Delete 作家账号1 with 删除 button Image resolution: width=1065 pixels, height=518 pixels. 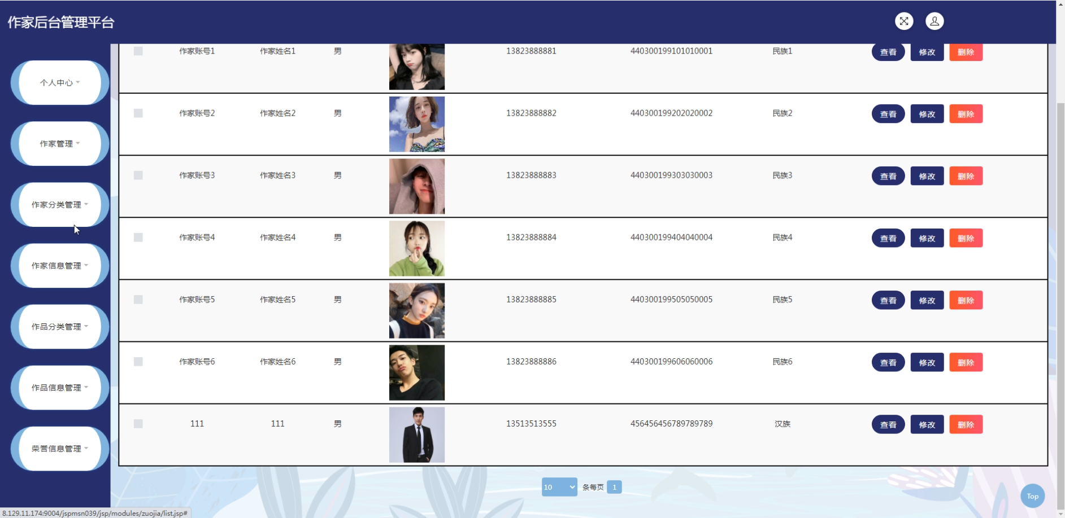[x=966, y=52]
